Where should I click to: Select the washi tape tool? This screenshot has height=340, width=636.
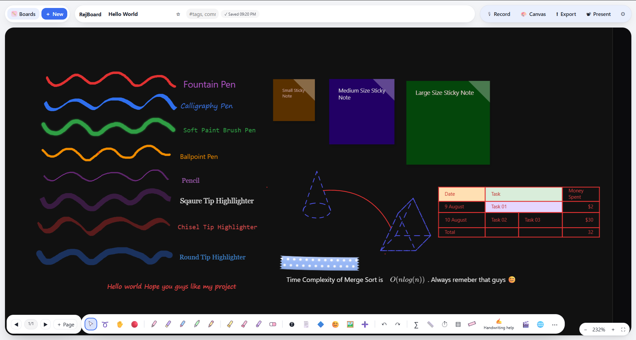[472, 324]
